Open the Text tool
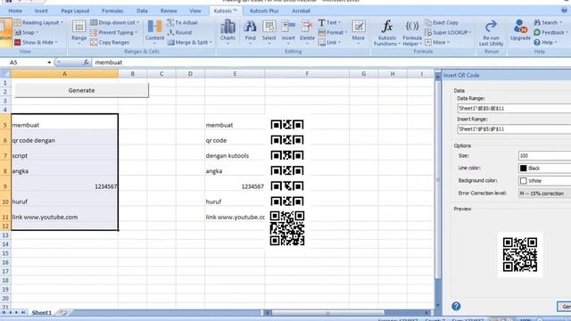 coord(329,22)
